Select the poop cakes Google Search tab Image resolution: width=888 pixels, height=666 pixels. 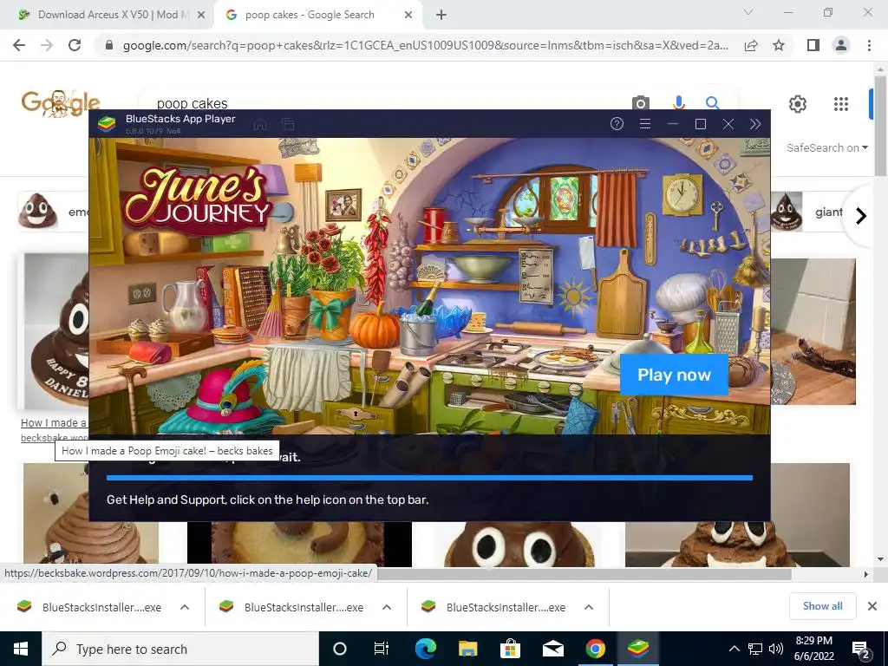[x=310, y=15]
